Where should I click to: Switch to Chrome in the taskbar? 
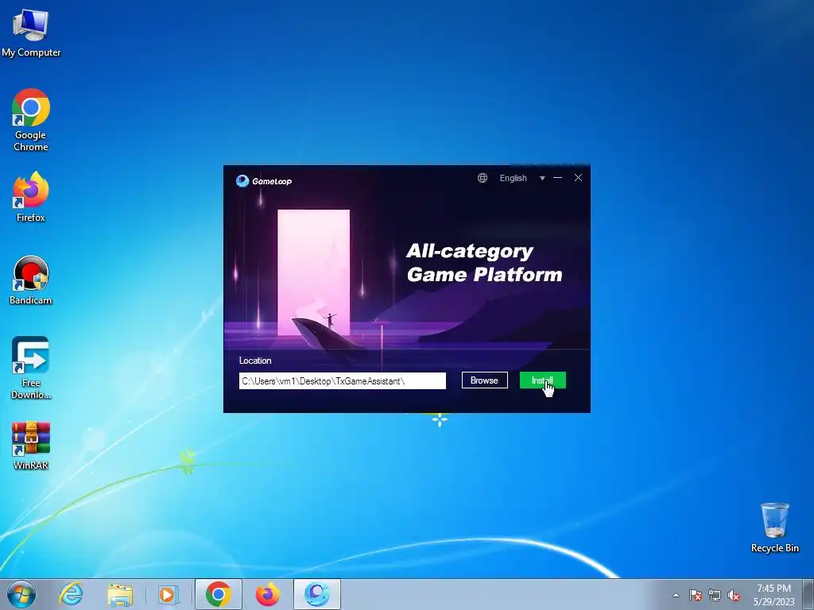point(219,594)
